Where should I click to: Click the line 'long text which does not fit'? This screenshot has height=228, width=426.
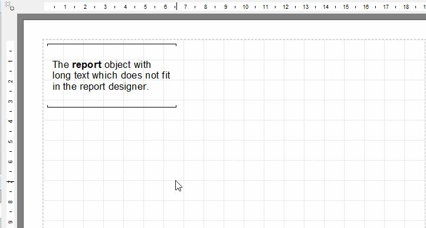(x=111, y=75)
